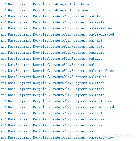Select the onDestroy log entry
The width and height of the screenshot is (136, 141).
pos(53,77)
